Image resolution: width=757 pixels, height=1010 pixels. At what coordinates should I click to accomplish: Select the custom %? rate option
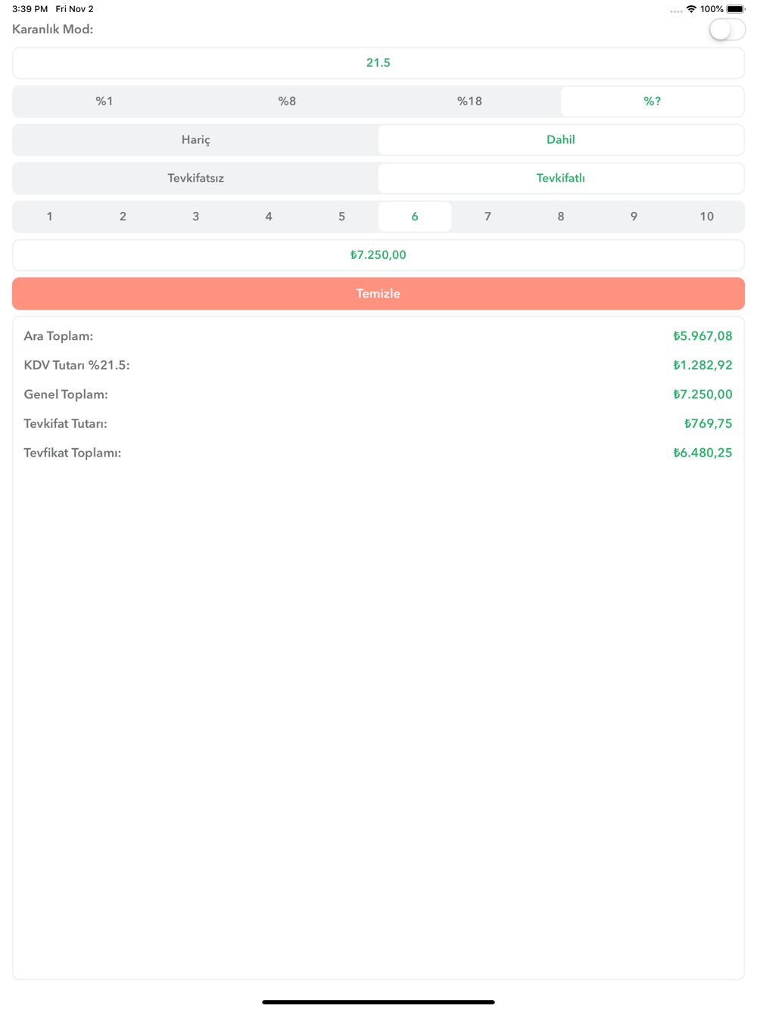coord(652,101)
